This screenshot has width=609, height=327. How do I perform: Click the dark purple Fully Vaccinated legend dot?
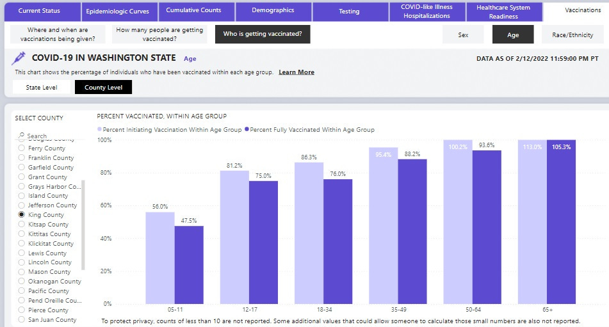point(247,129)
